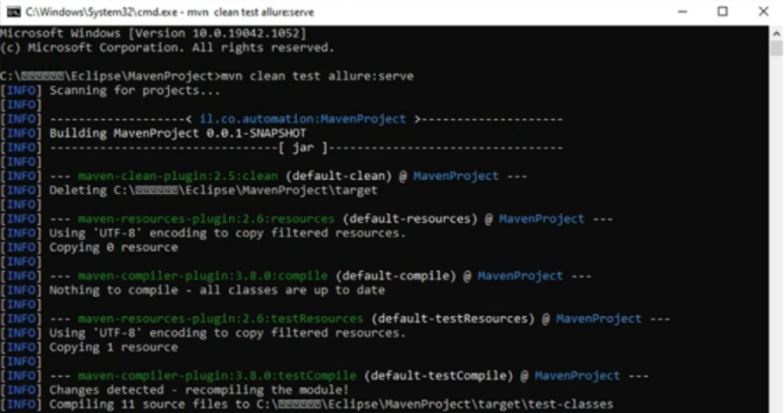
Task: Click the '[ jar ]' packaging text
Action: pyautogui.click(x=303, y=147)
